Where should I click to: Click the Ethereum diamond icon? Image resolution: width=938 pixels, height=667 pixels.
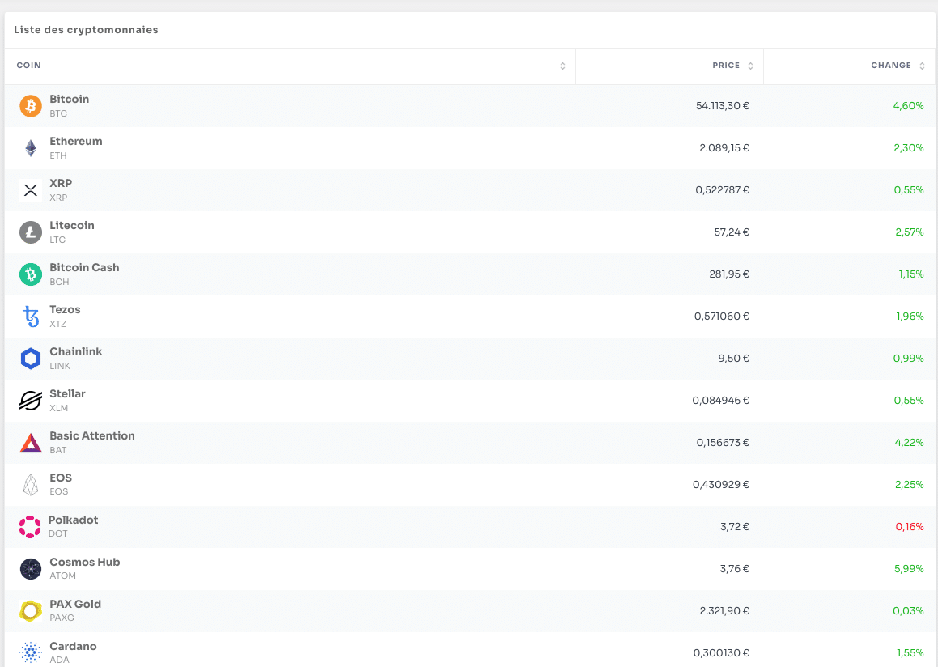coord(31,148)
